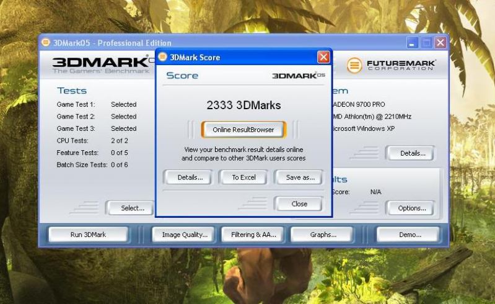Open Filtering & AA... settings
The height and width of the screenshot is (304, 495).
tap(253, 235)
